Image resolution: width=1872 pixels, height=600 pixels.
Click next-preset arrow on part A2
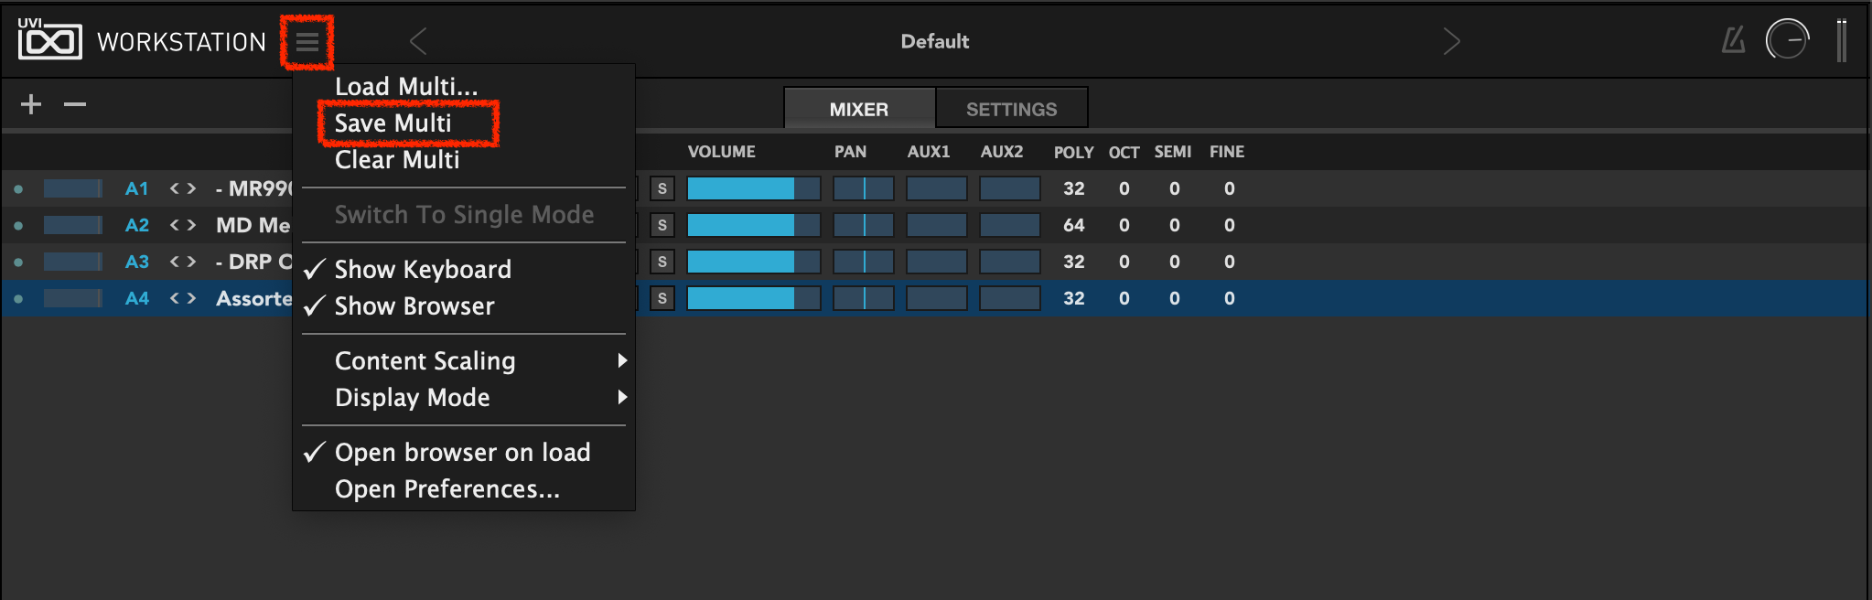[191, 225]
